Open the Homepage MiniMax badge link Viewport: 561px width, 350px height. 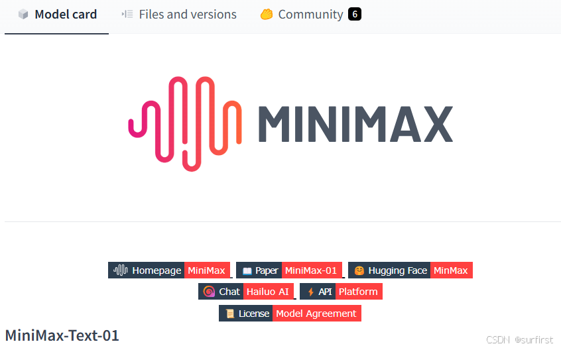pos(169,270)
